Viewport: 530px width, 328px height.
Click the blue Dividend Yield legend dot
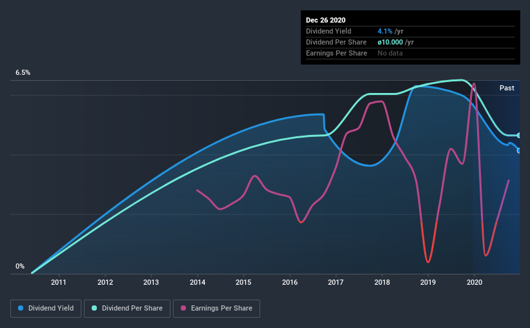(x=21, y=308)
